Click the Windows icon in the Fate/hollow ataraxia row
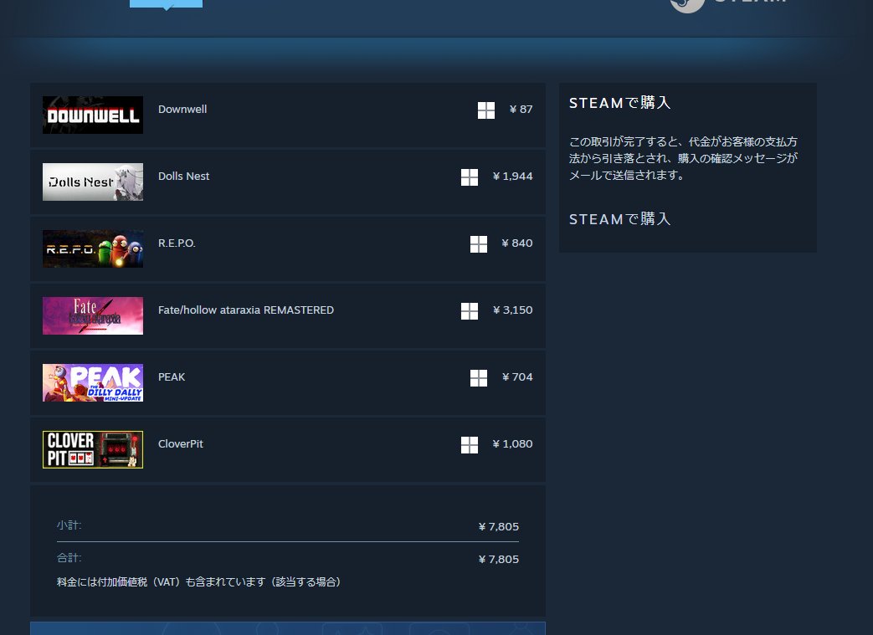Viewport: 873px width, 635px height. pyautogui.click(x=470, y=311)
